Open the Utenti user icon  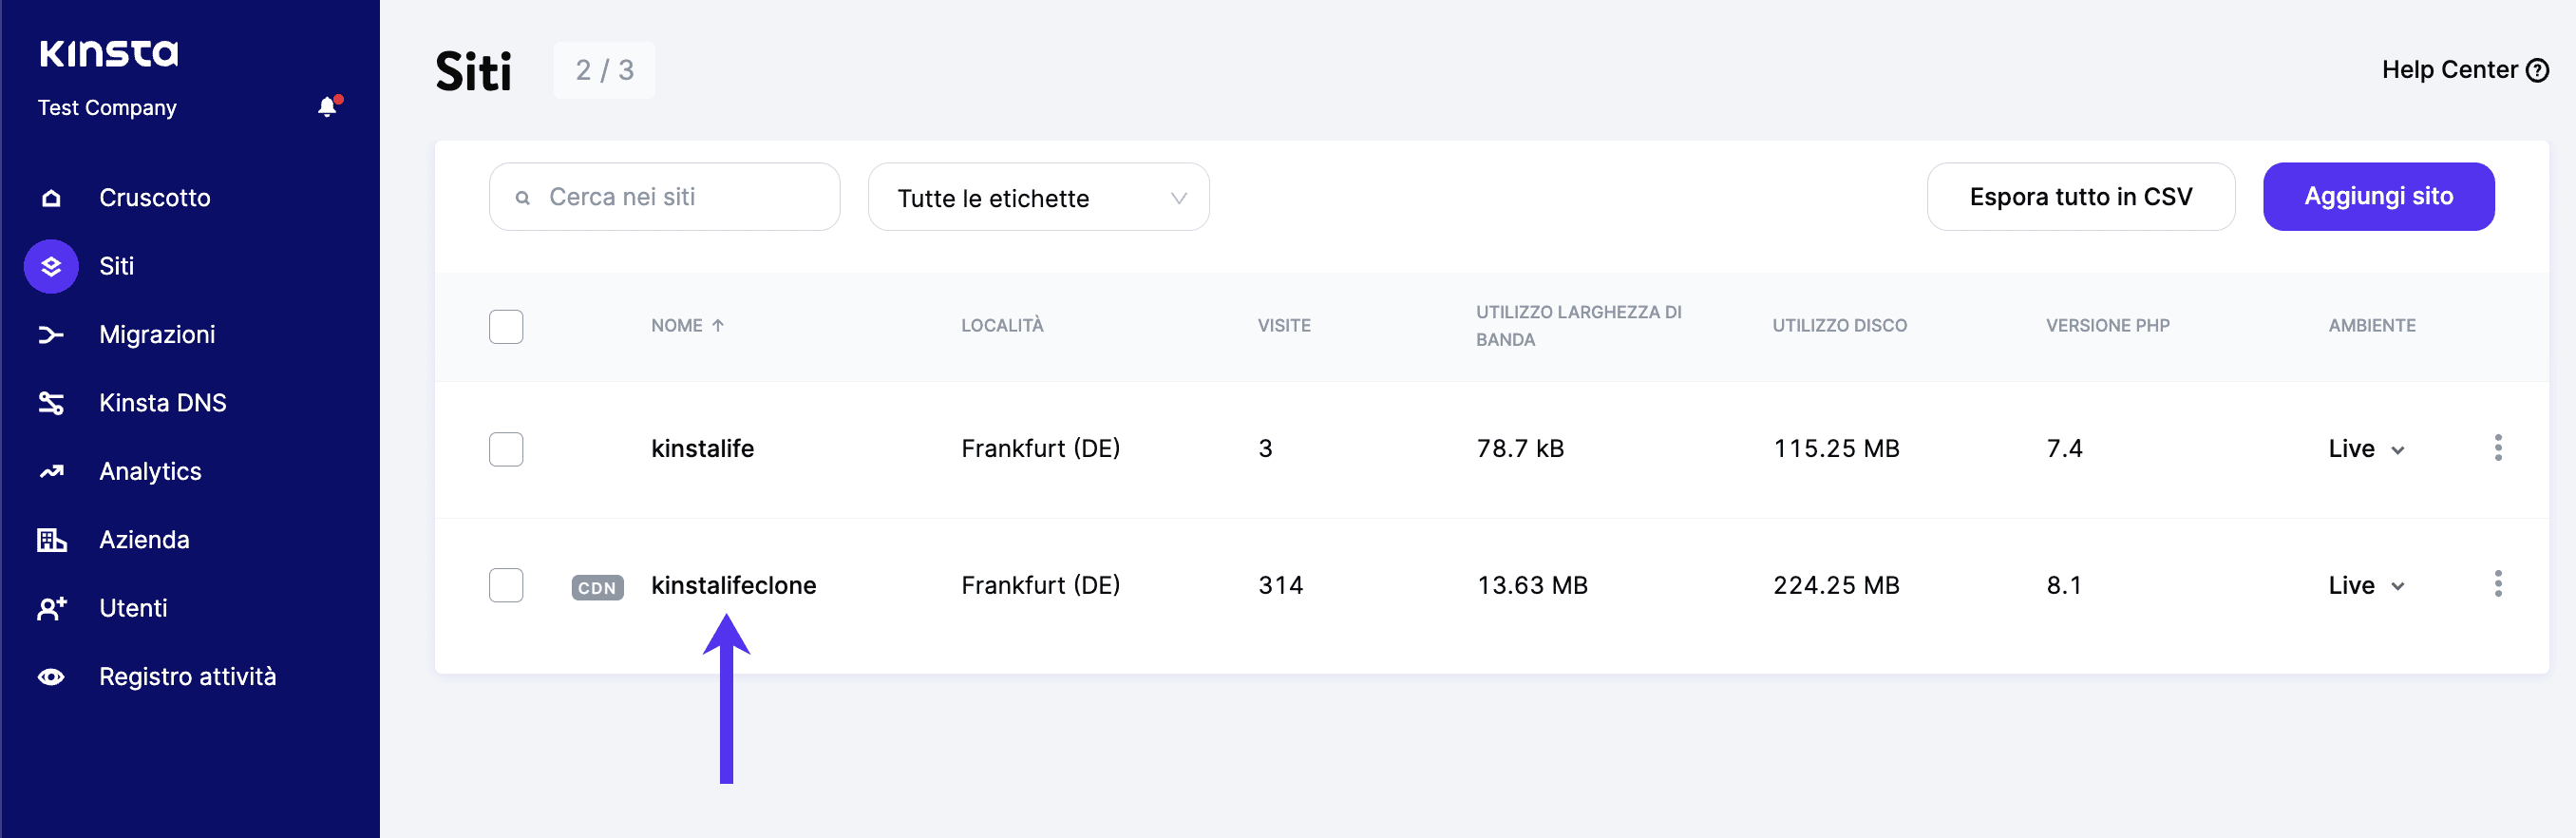point(51,607)
